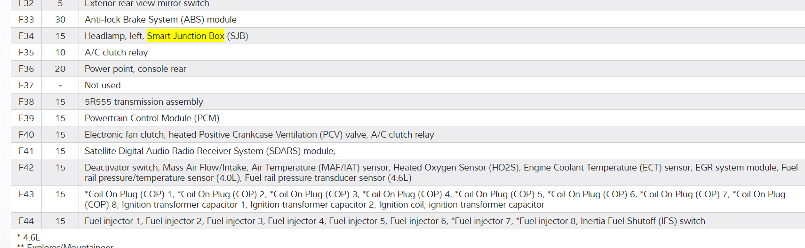Click the F42 fuse label cell

tap(26, 168)
